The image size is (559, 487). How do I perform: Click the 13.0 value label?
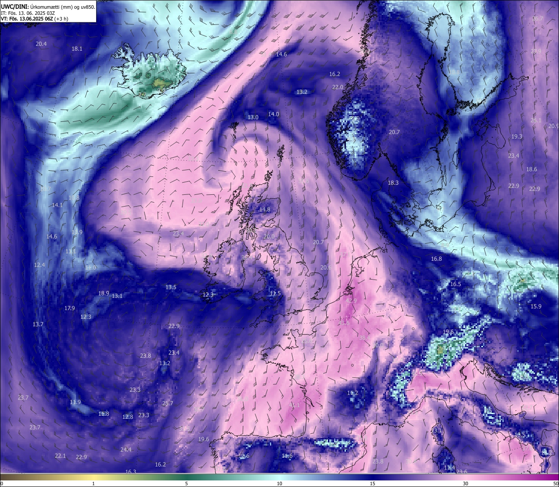pos(253,117)
